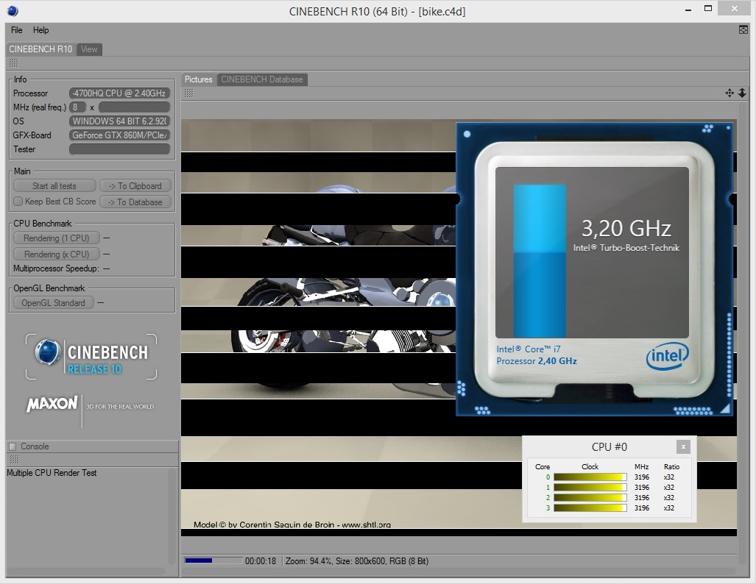
Task: Click Core 0 clock bar in CPU gadget
Action: pos(590,477)
